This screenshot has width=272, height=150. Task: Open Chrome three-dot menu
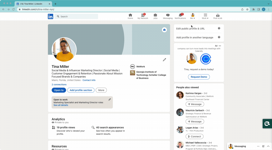point(269,9)
